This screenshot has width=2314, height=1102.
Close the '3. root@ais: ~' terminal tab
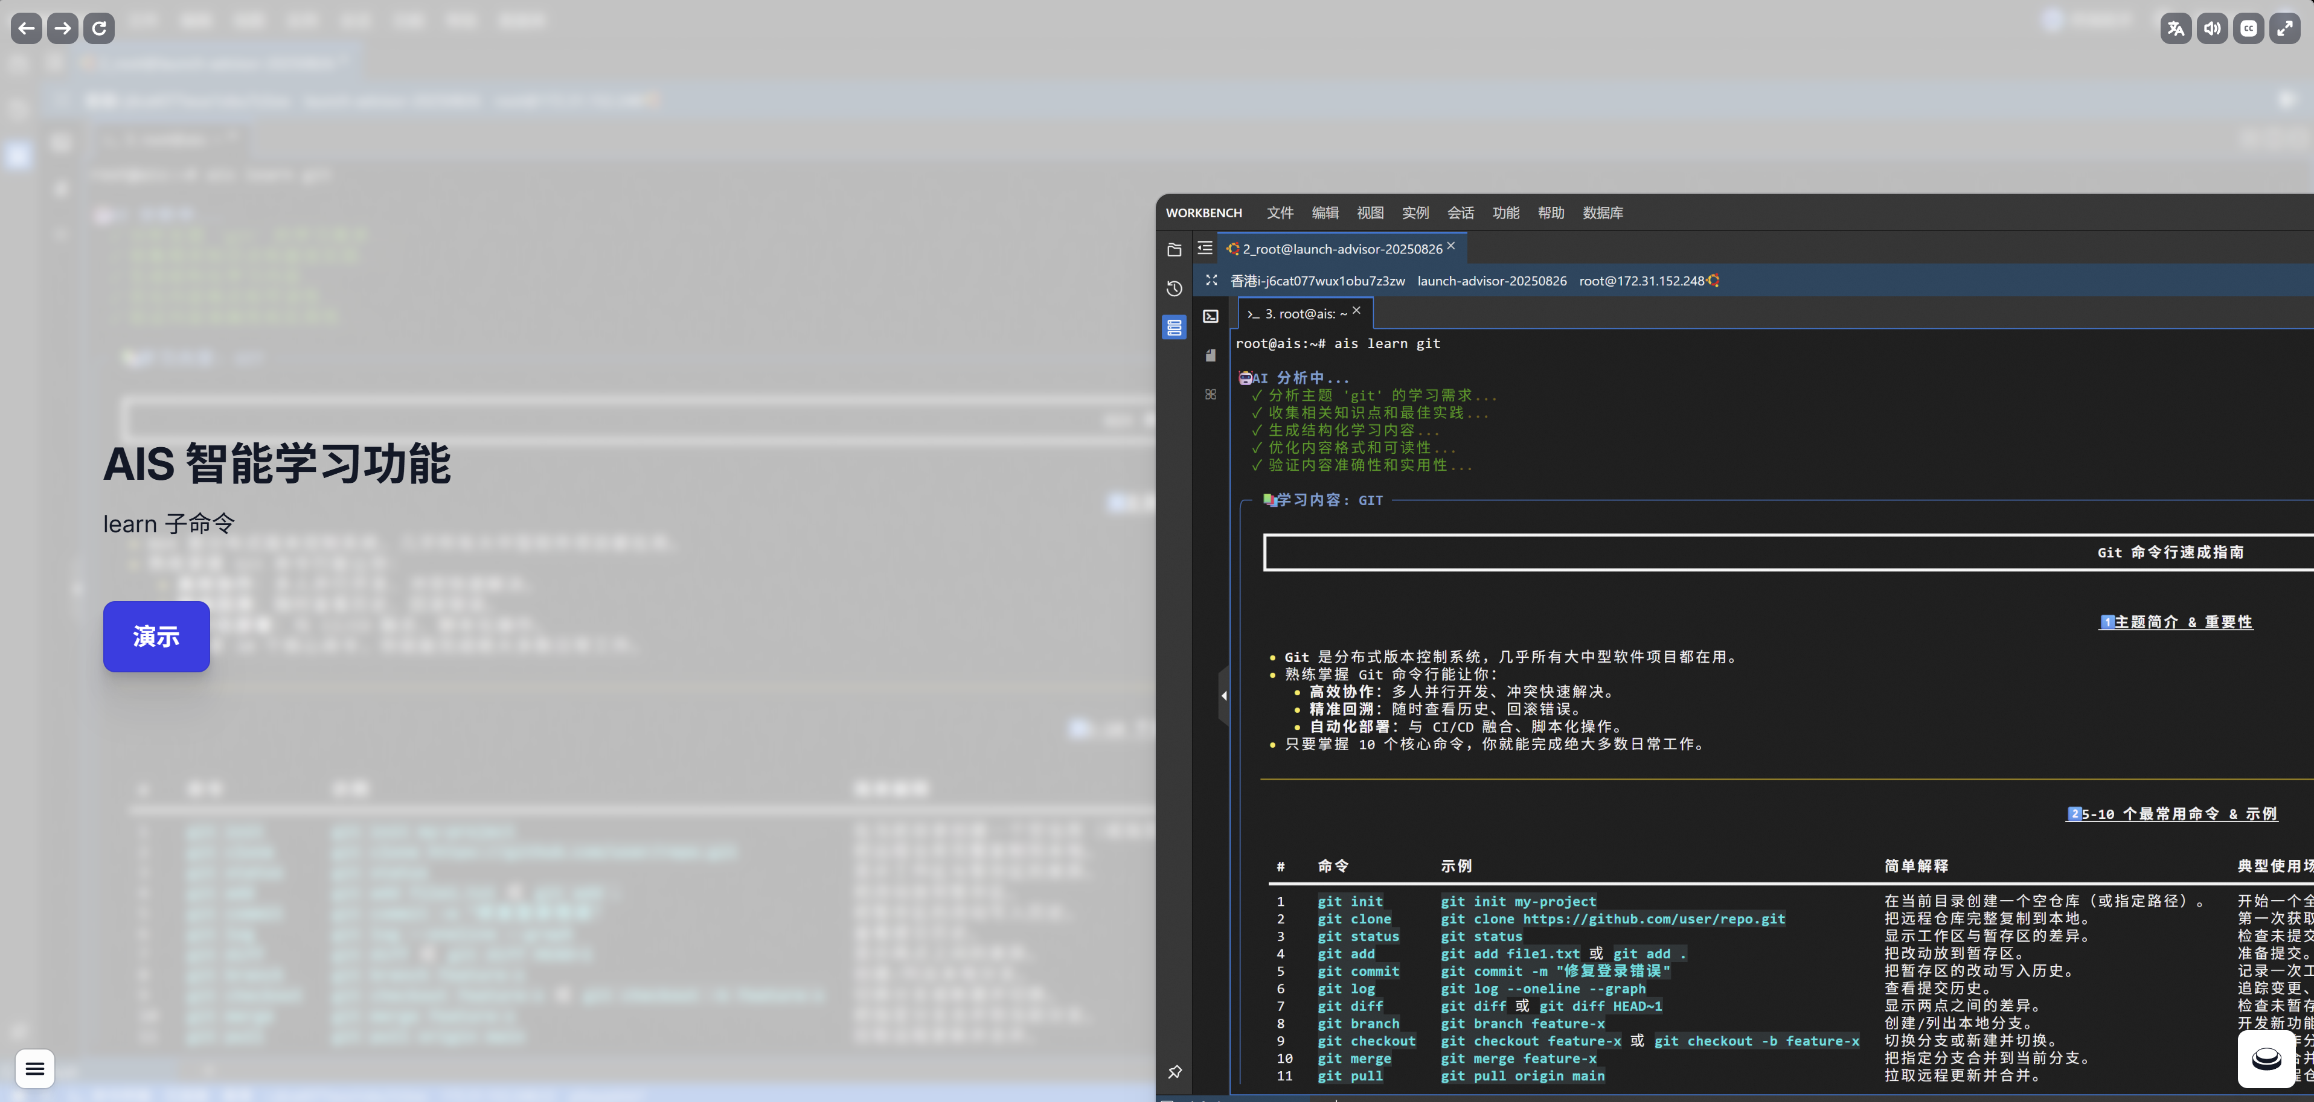(x=1356, y=310)
